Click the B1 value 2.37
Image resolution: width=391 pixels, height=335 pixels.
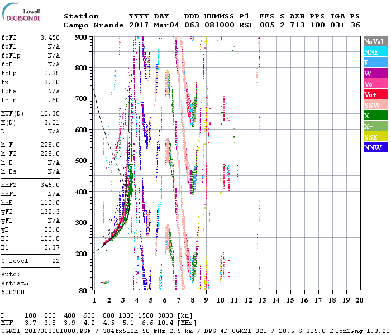(52, 247)
